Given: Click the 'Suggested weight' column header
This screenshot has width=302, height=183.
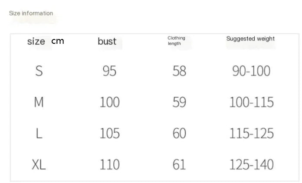Looking at the screenshot, I should click(250, 39).
